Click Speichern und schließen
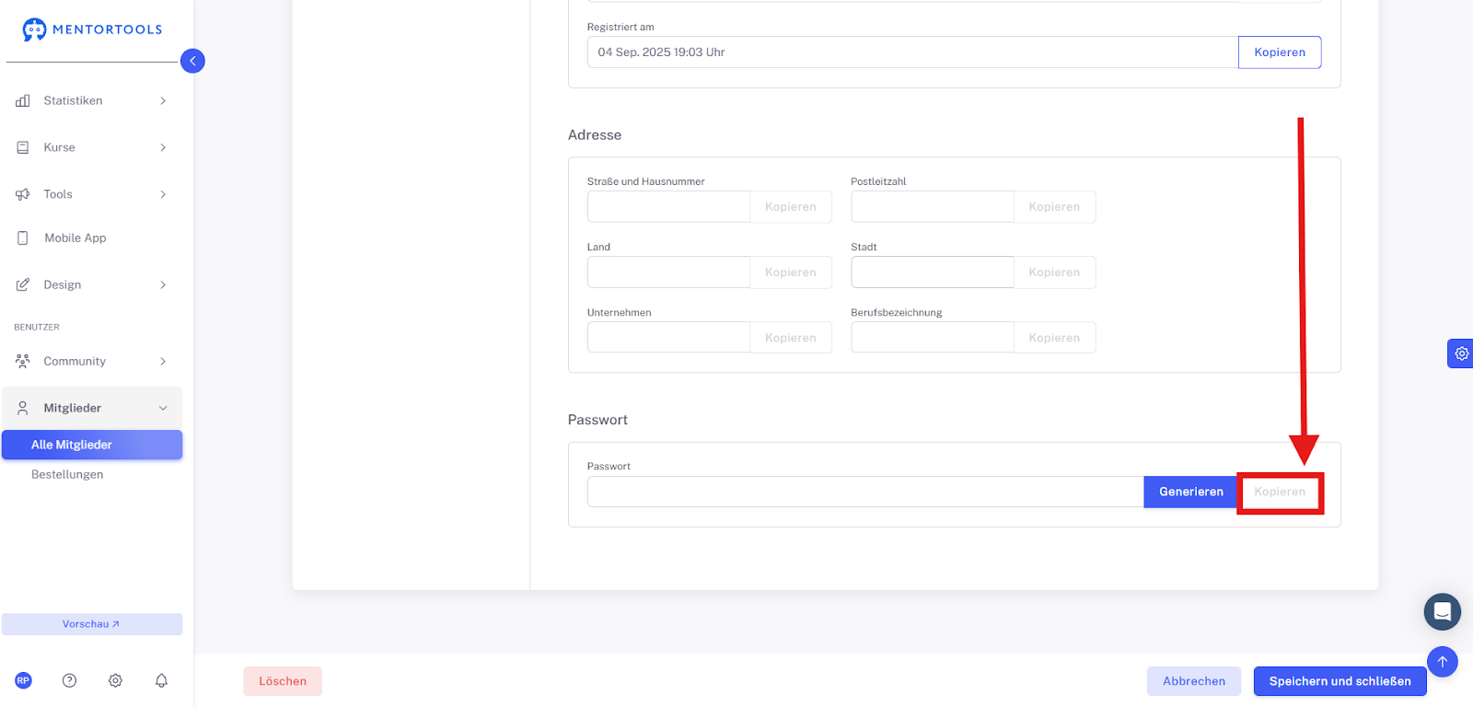The height and width of the screenshot is (707, 1473). point(1340,681)
